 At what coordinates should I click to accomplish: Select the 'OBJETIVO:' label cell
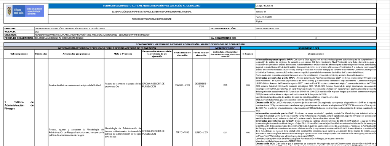pos(19,35)
